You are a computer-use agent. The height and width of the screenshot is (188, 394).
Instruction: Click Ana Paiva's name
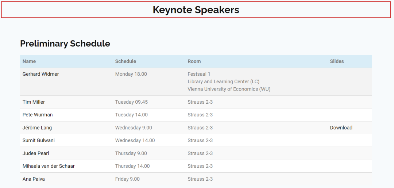34,179
